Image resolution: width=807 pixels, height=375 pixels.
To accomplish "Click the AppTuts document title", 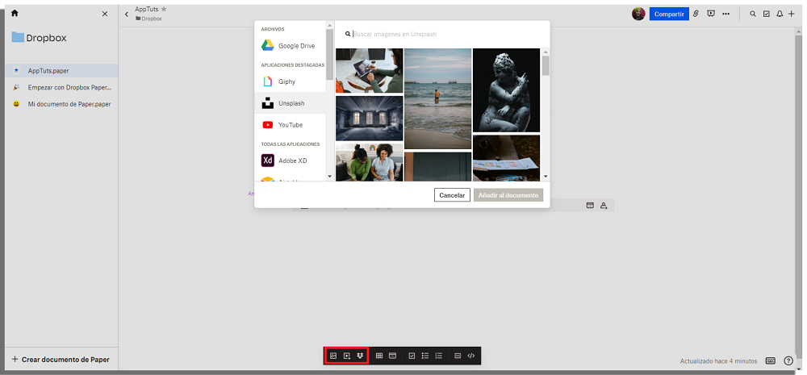I will [x=147, y=9].
